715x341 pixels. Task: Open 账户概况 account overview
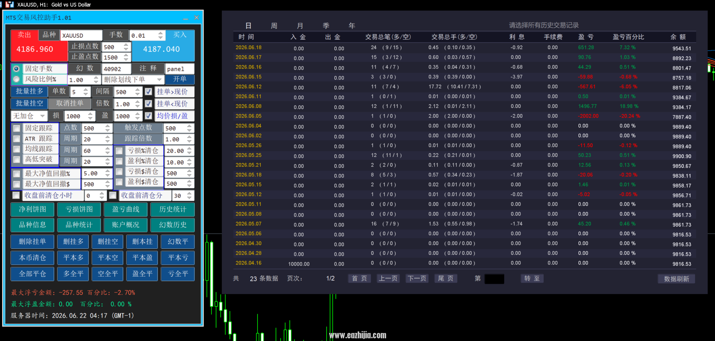(x=125, y=225)
